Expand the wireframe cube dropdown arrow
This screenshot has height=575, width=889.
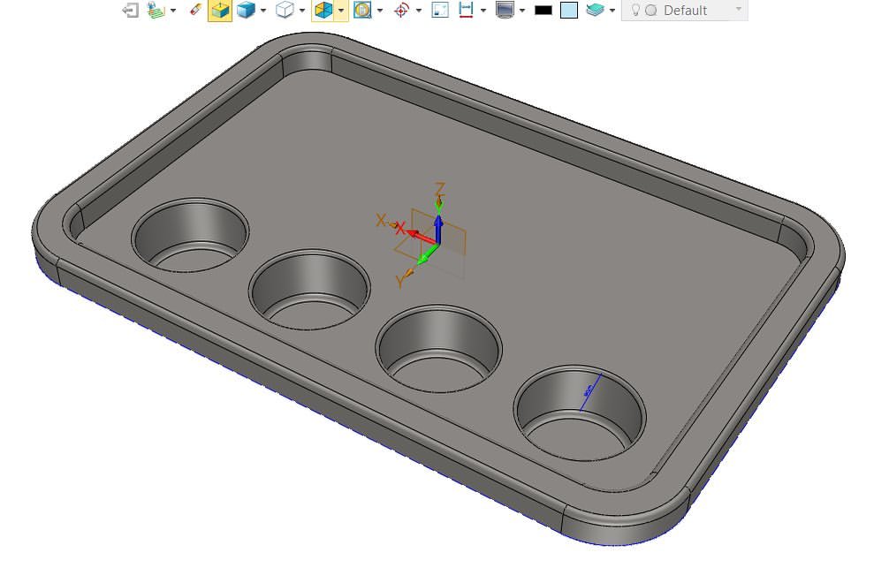tap(301, 11)
